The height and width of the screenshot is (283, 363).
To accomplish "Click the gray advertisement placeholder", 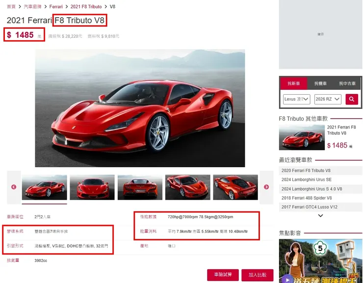I will [x=320, y=34].
